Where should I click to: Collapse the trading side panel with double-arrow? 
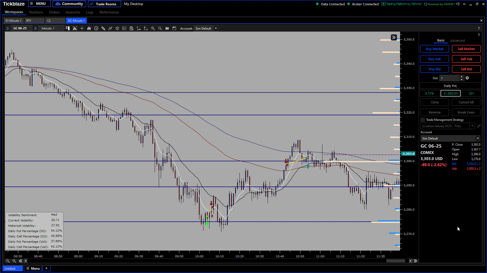coord(394,37)
